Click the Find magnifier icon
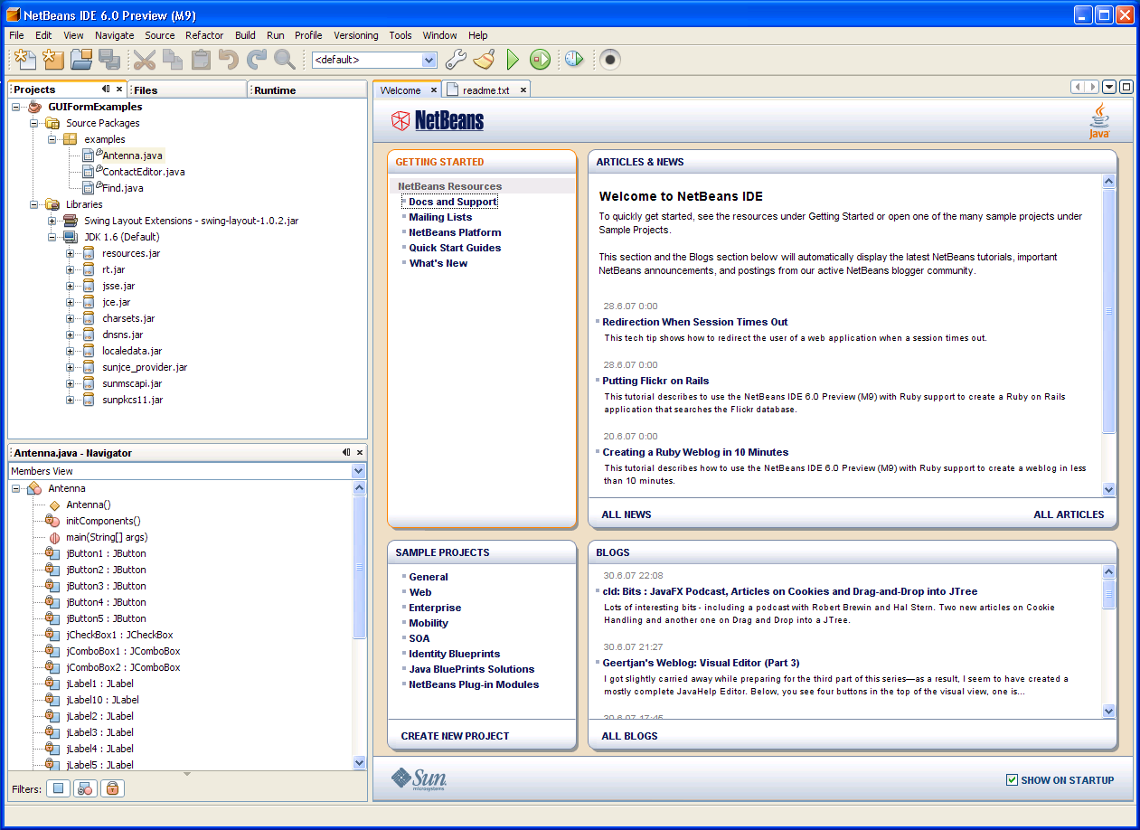 pyautogui.click(x=285, y=60)
